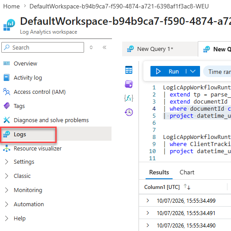Open the Run button dropdown arrow
This screenshot has width=231, height=231.
coord(193,71)
